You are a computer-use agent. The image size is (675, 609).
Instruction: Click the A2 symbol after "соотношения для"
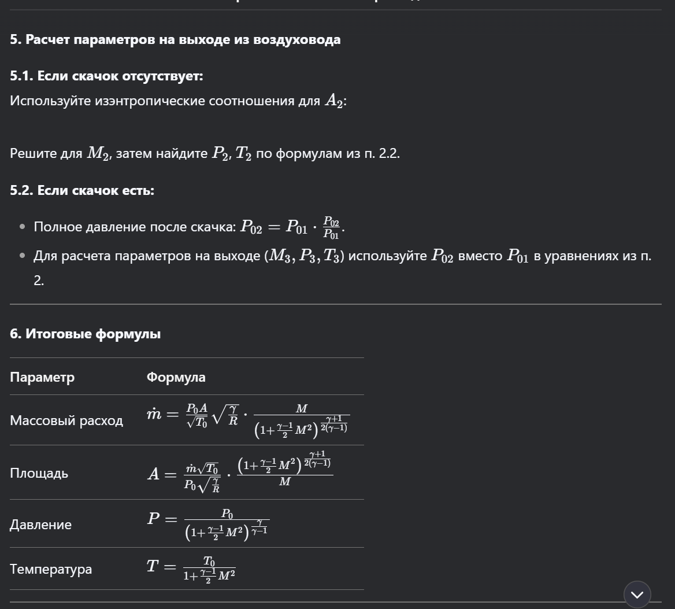(x=335, y=101)
